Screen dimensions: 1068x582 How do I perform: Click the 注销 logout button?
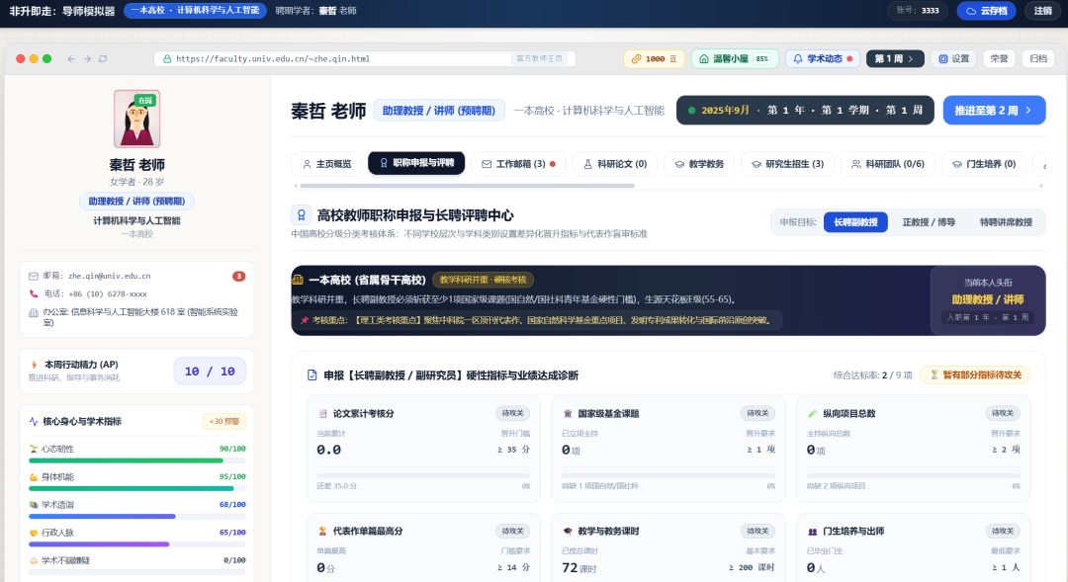1043,11
